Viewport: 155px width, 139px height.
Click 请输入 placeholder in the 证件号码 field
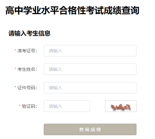pos(55,88)
